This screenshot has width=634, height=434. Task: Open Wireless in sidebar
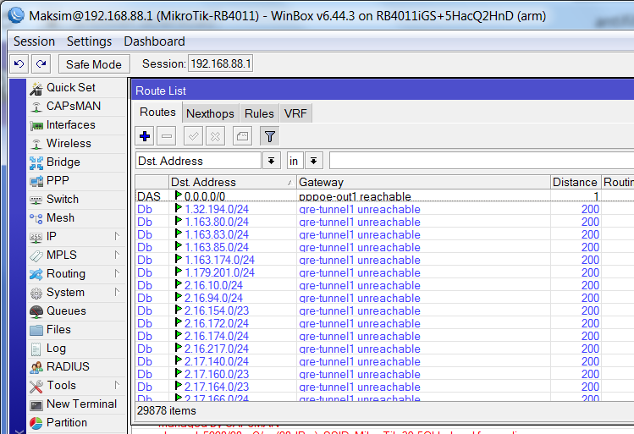[x=77, y=144]
